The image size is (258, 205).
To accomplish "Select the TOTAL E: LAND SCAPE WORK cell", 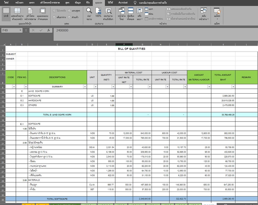I will coord(57,115).
